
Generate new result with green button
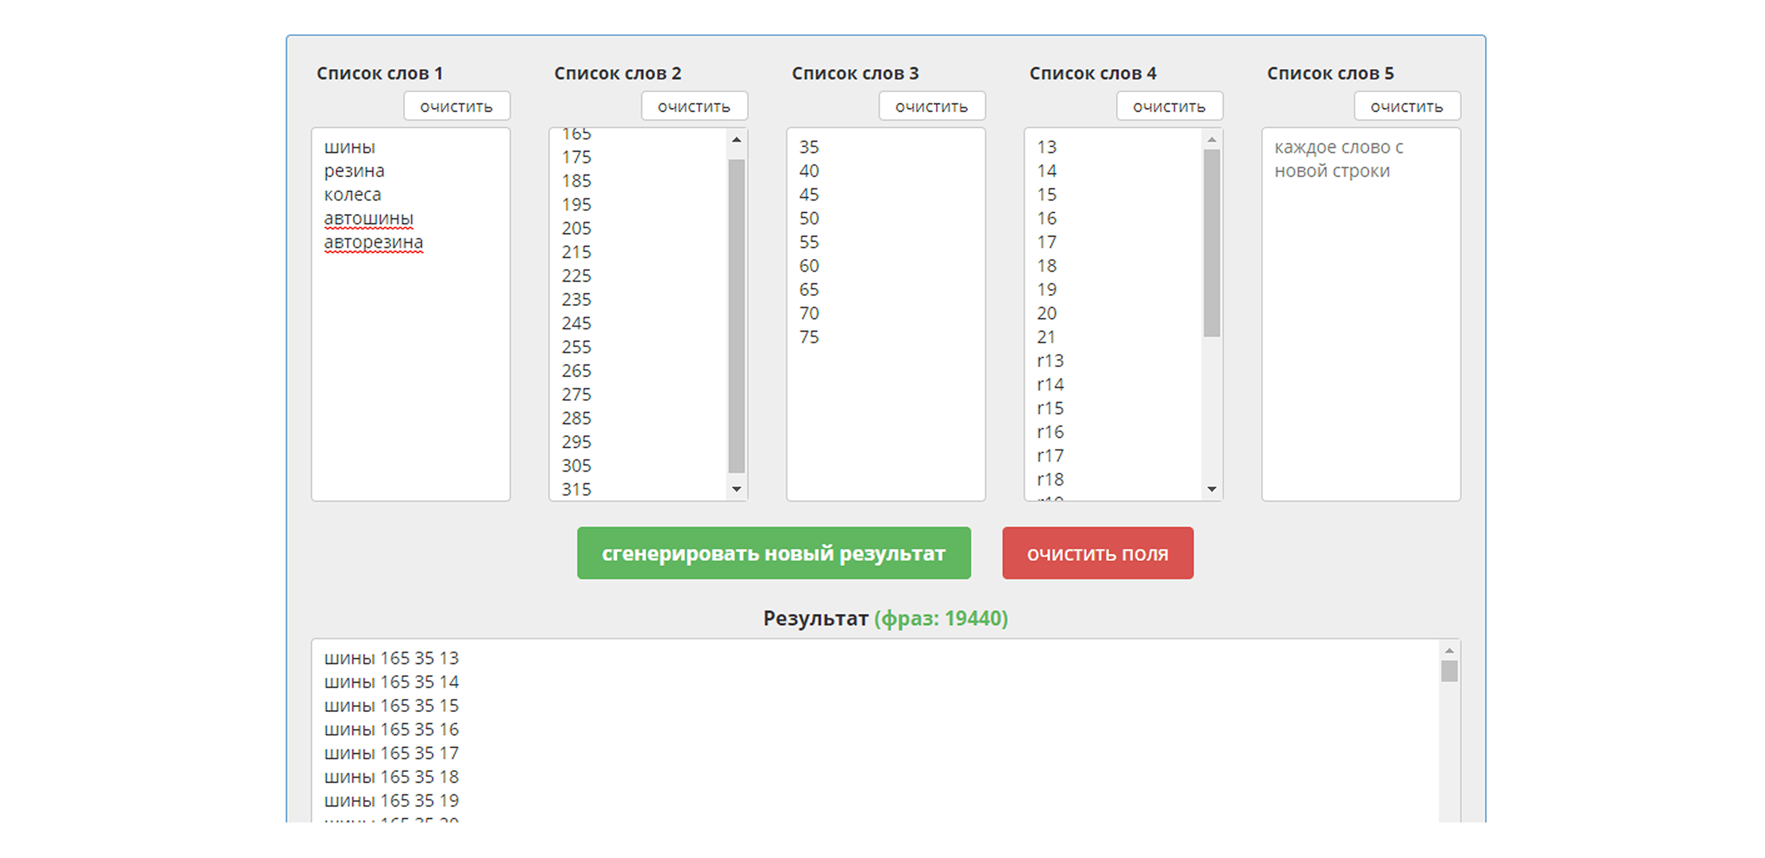774,553
